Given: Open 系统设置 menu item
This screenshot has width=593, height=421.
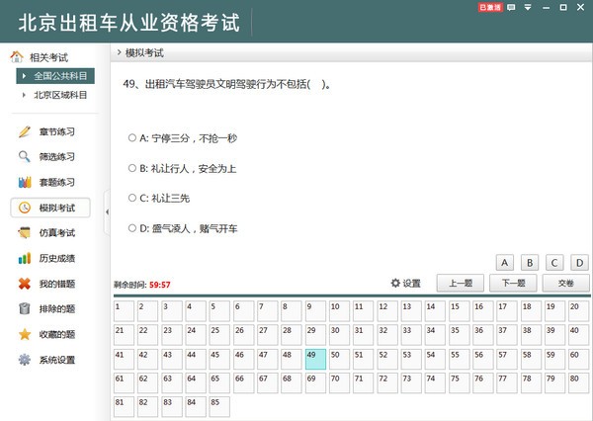Looking at the screenshot, I should [x=57, y=360].
